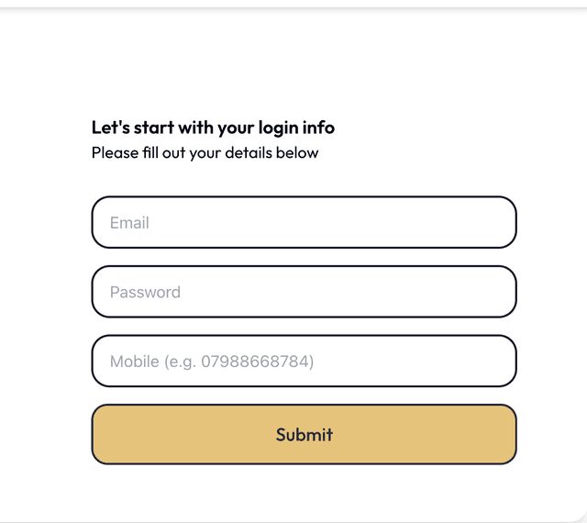
Task: Click the subtitle under the login heading
Action: point(205,152)
